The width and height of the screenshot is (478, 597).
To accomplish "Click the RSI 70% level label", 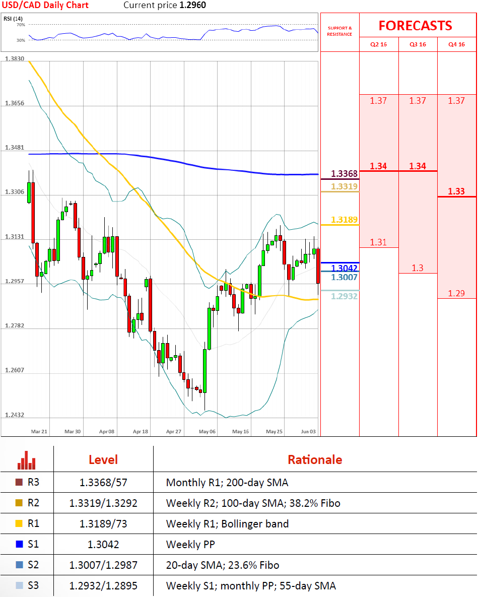I will (x=21, y=25).
